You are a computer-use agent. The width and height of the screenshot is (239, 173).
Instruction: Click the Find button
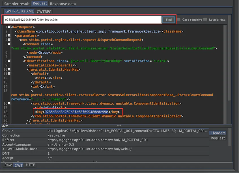tap(169, 20)
